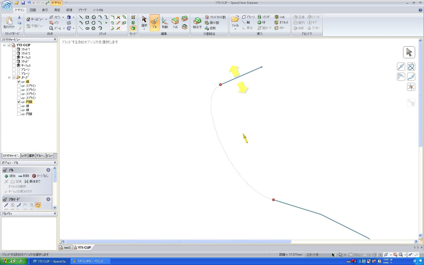Click the 最後まで option button
This screenshot has width=424, height=265.
(x=32, y=181)
